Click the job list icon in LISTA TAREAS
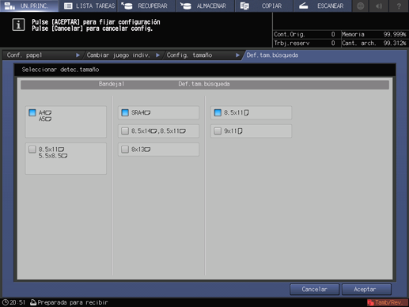 click(x=68, y=6)
